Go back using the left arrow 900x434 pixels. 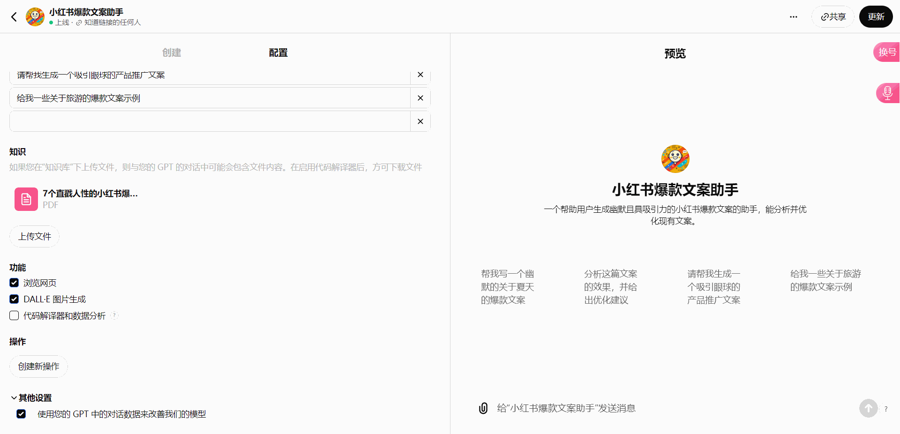coord(14,17)
